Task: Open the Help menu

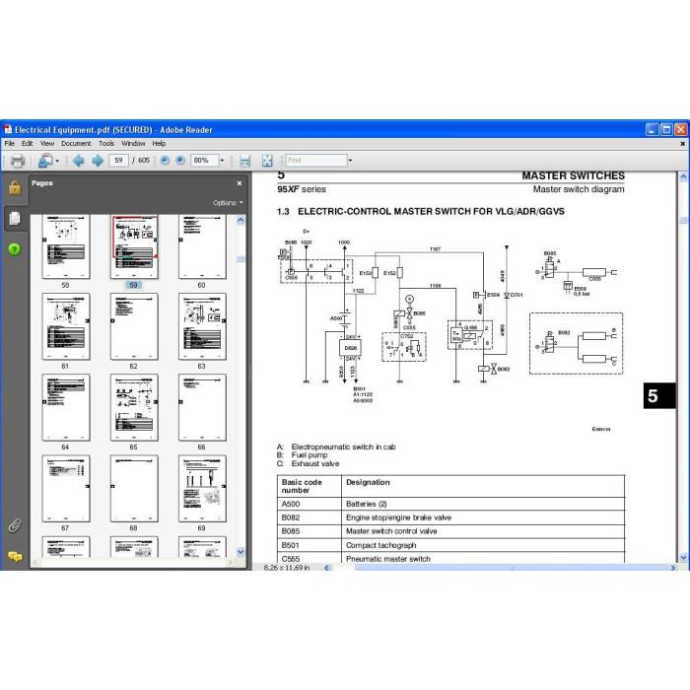Action: click(159, 144)
